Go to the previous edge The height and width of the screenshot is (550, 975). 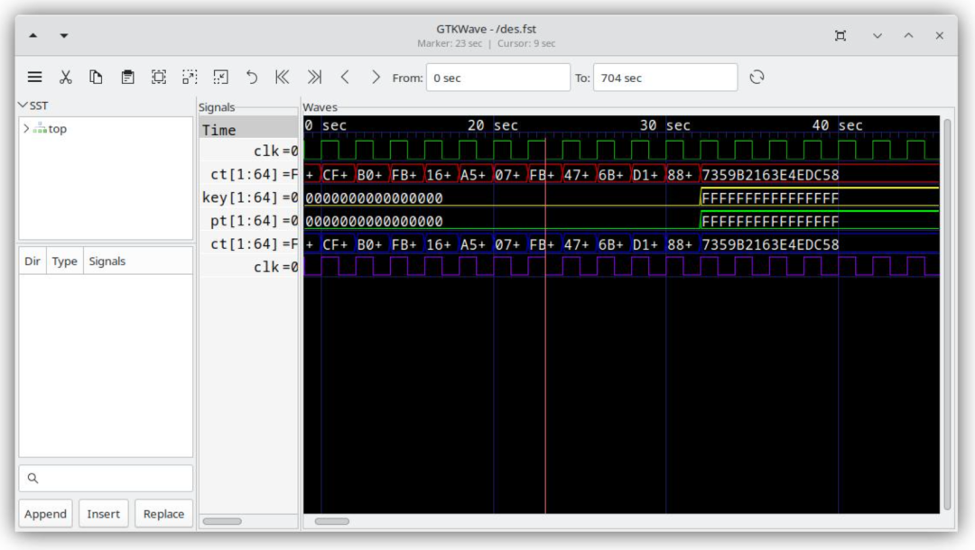tap(345, 78)
